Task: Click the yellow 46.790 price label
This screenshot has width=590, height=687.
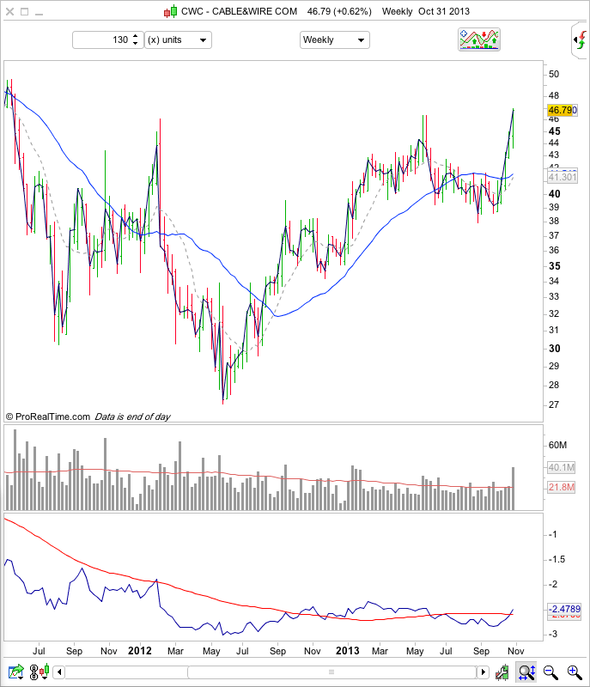Action: click(x=563, y=110)
